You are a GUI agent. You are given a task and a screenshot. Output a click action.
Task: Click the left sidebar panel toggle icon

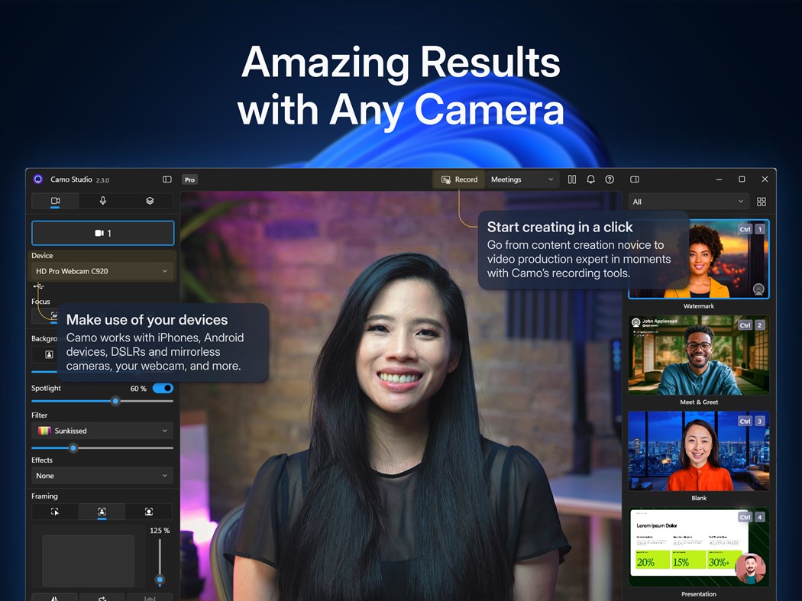pos(167,179)
